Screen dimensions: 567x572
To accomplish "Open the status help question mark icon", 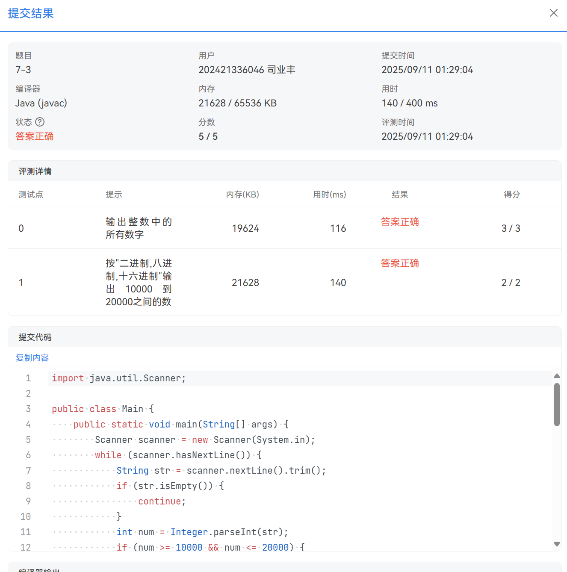I will tap(40, 122).
